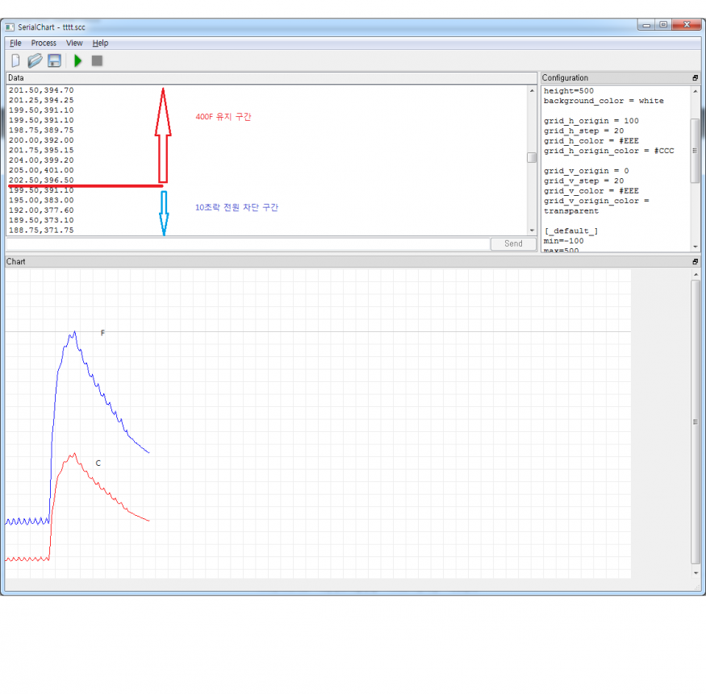Click config line grid_h_origin_color = #CCC
The height and width of the screenshot is (694, 706).
(x=608, y=151)
